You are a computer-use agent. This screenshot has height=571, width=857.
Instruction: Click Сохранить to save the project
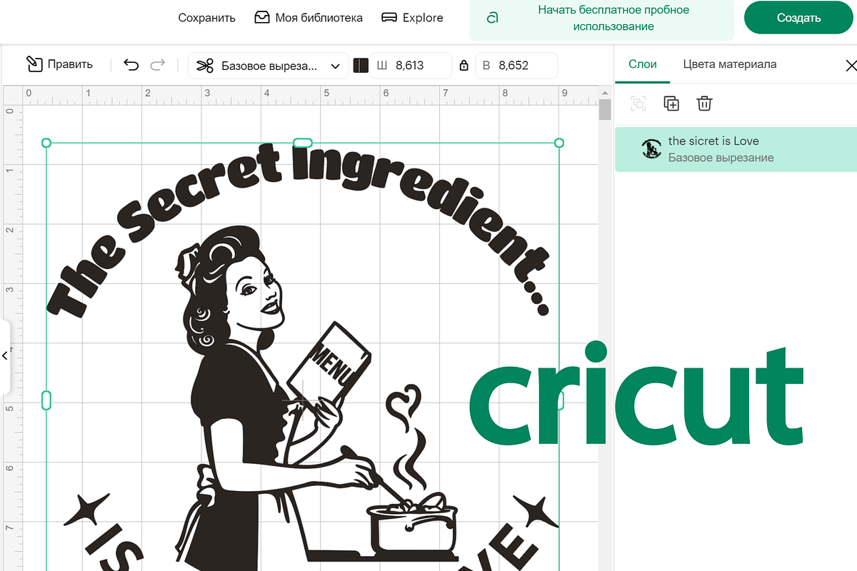point(206,18)
